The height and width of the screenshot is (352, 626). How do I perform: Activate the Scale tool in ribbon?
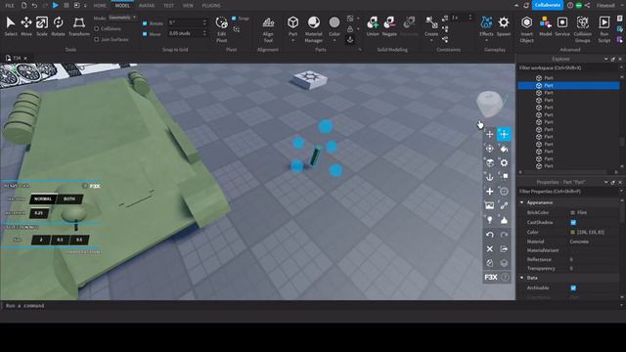42,26
